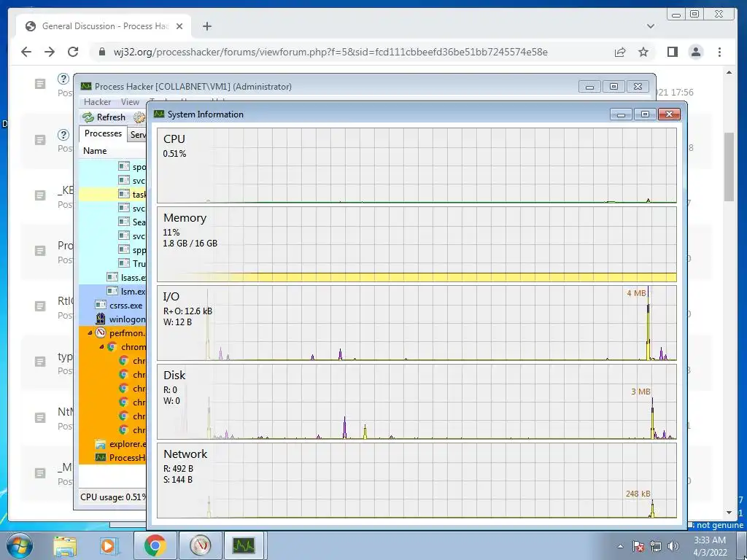Viewport: 747px width, 560px height.
Task: Select the winlogon process row
Action: click(x=112, y=319)
